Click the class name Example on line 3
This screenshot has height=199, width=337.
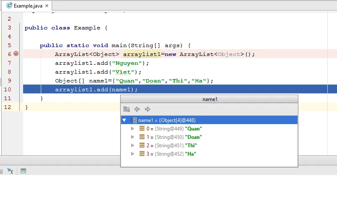[x=87, y=28]
